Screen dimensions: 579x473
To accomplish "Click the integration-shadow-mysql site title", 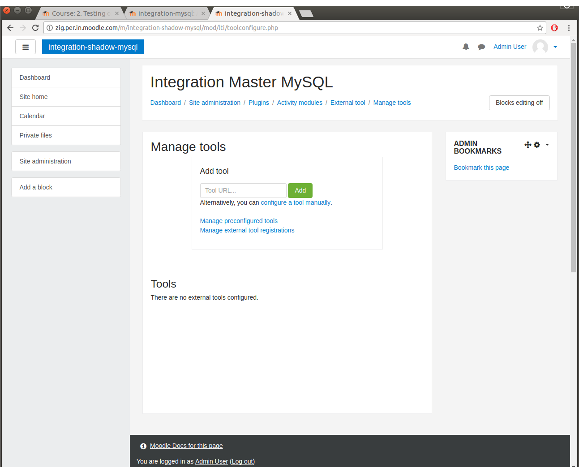I will 93,47.
